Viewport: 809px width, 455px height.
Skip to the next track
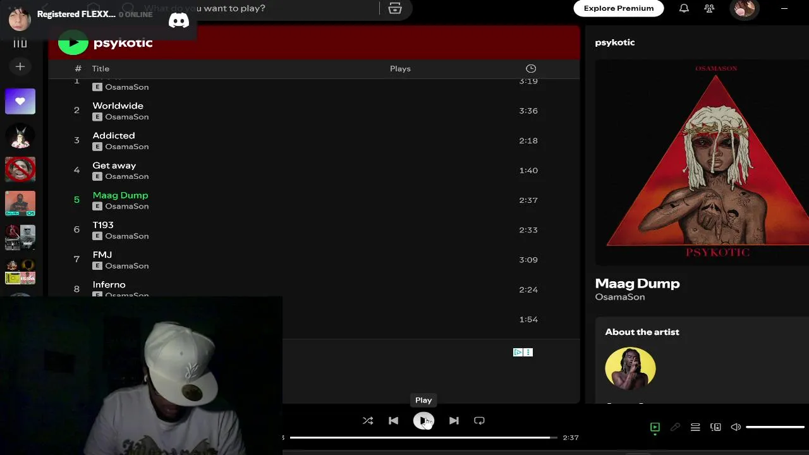point(454,421)
